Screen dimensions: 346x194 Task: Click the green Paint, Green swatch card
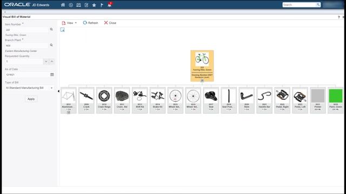336,100
